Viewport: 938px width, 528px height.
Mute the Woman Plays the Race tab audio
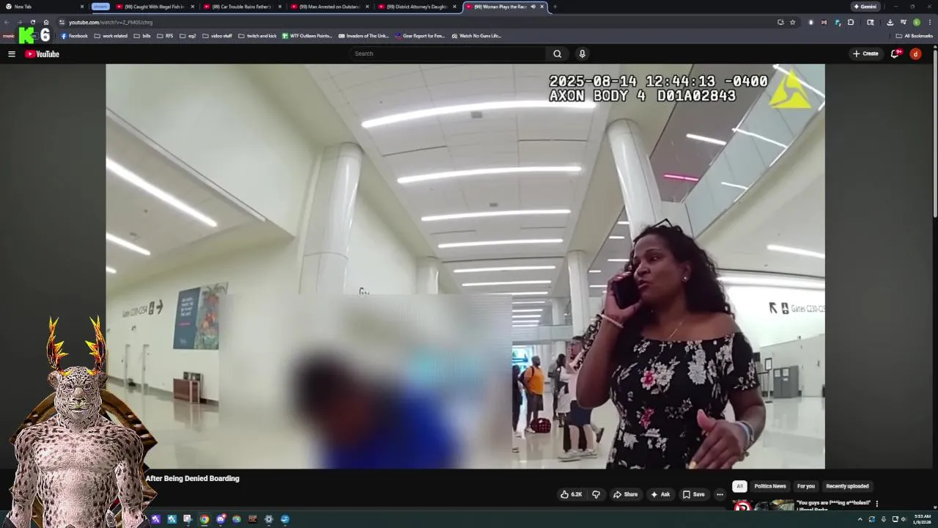click(x=533, y=7)
